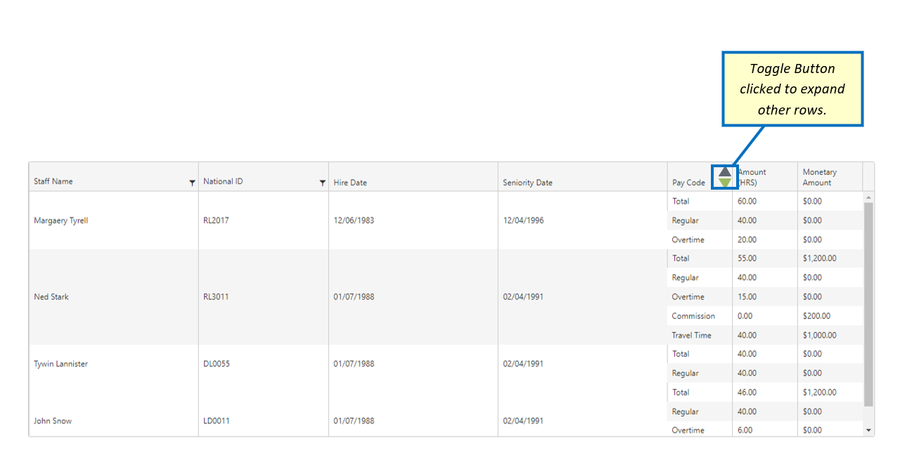This screenshot has width=919, height=463.
Task: Click the green down arrow expand icon
Action: [x=724, y=183]
